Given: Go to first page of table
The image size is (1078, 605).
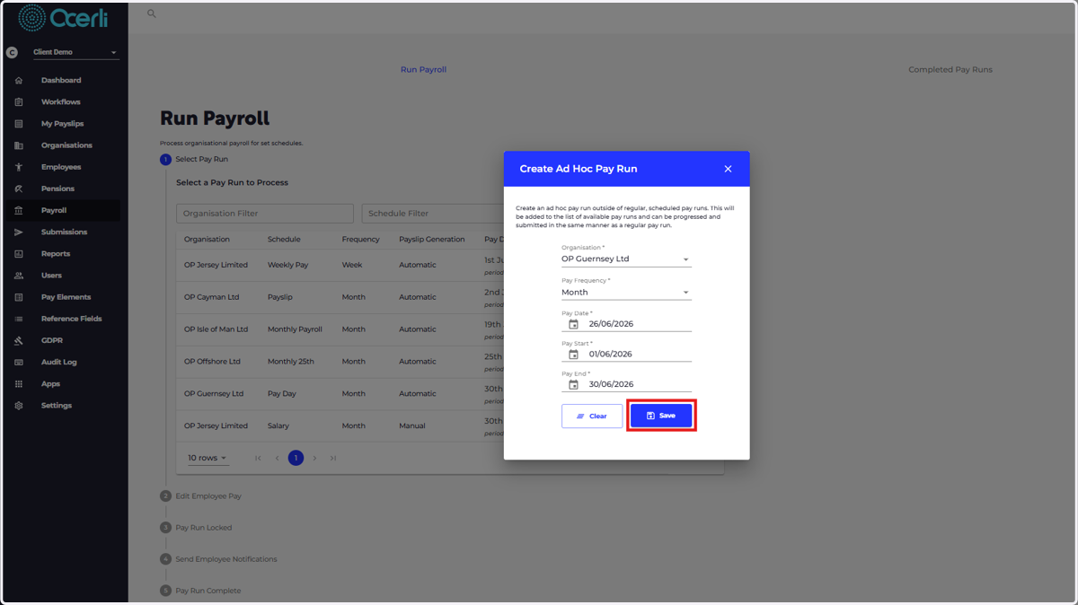Looking at the screenshot, I should click(x=258, y=458).
